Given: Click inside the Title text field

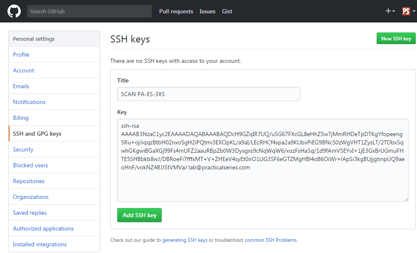Looking at the screenshot, I should coord(209,94).
